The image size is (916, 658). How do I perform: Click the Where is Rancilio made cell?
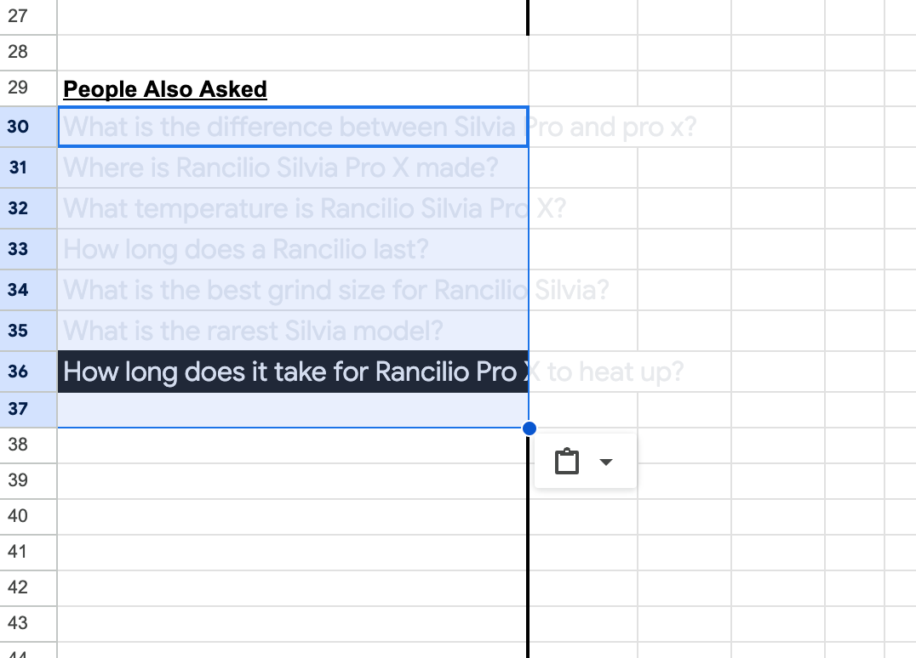coord(293,167)
